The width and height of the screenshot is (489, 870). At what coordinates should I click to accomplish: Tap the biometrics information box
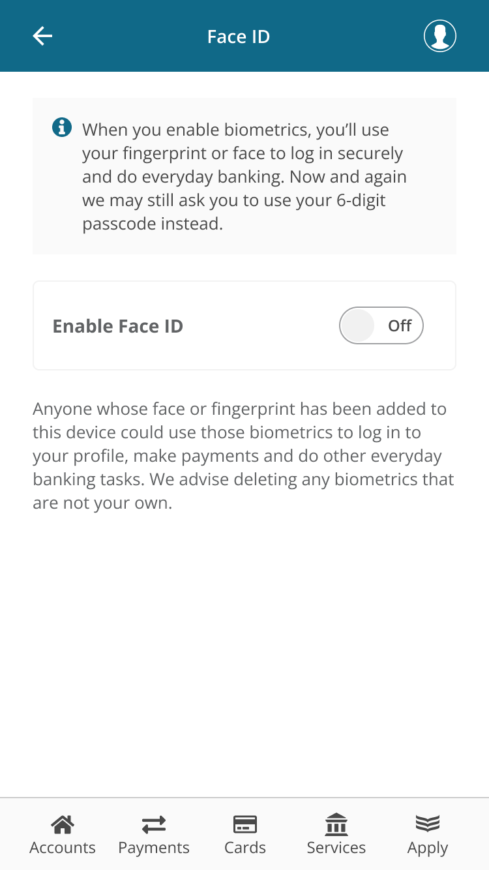click(x=244, y=175)
